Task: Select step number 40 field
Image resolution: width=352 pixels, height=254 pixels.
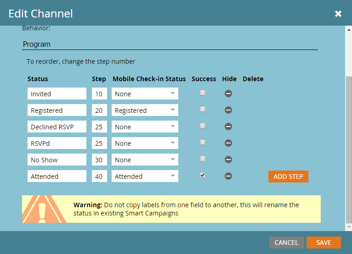Action: click(x=99, y=176)
